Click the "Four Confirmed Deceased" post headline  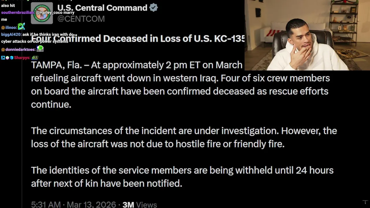pos(138,38)
